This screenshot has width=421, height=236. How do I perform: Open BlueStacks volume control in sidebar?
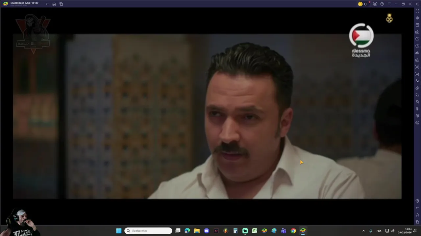click(417, 18)
